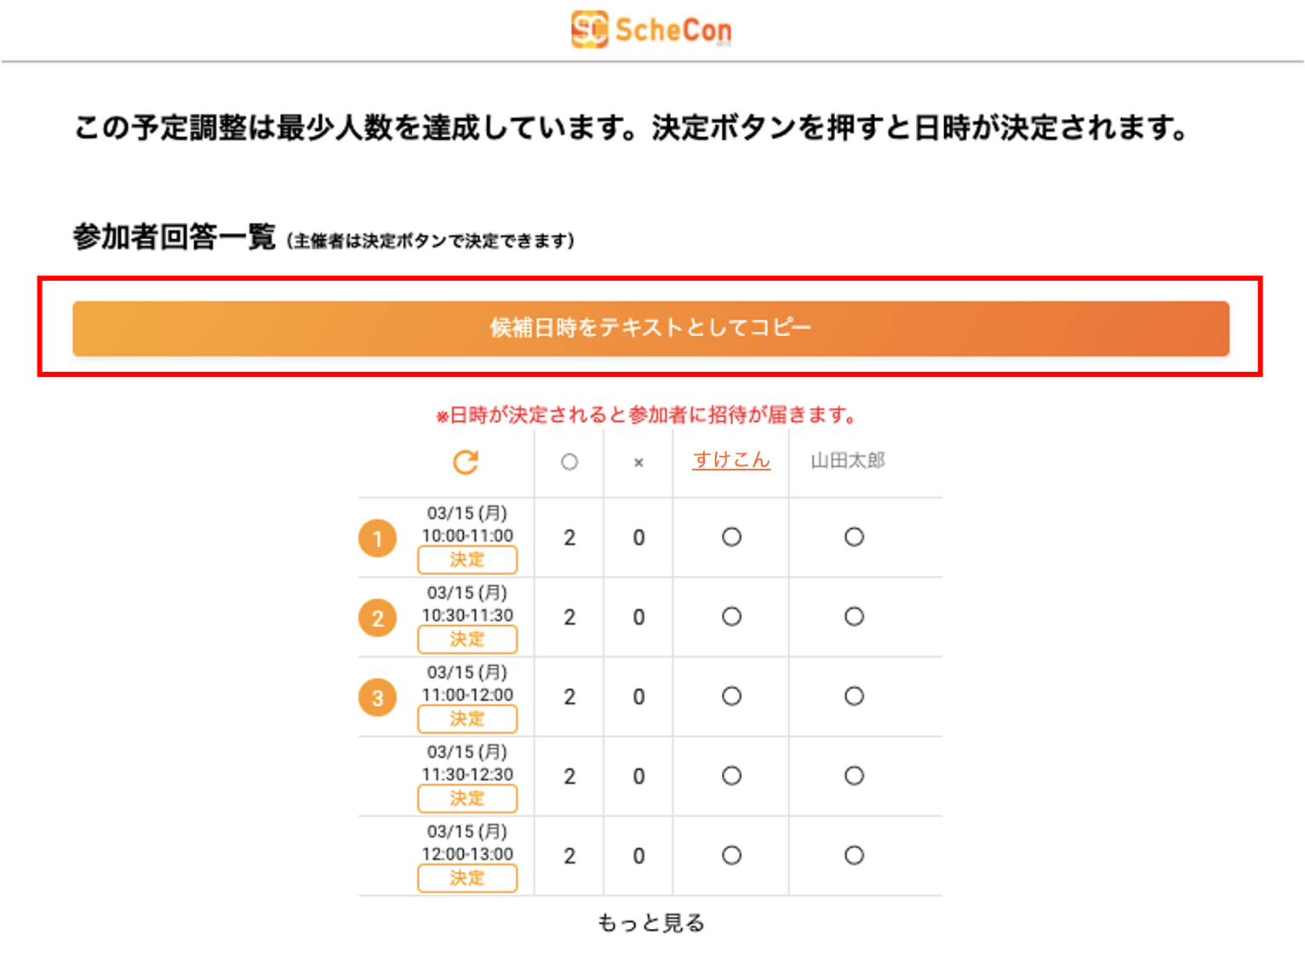1305x957 pixels.
Task: Expand the list with もっと見る
Action: [651, 923]
